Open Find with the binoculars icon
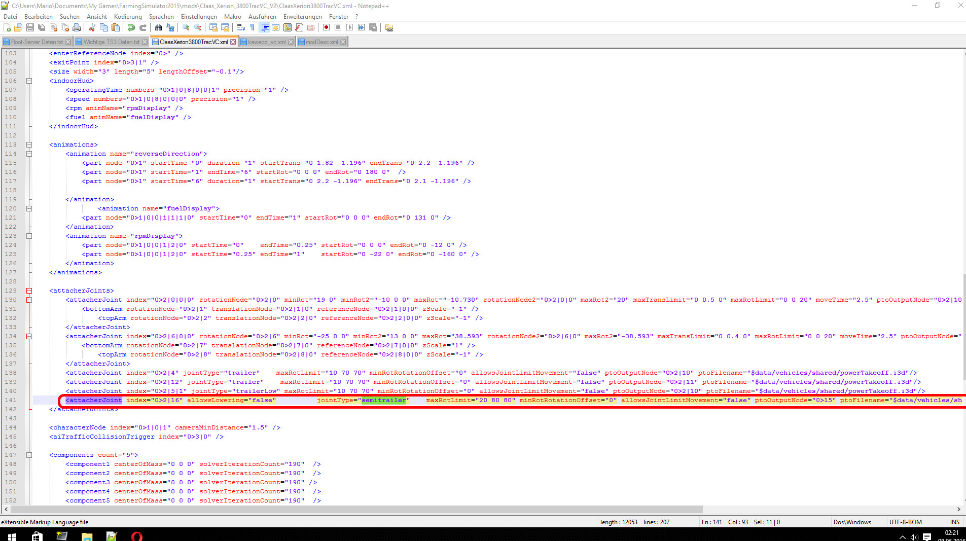Viewport: 966px width, 541px height. pos(159,27)
